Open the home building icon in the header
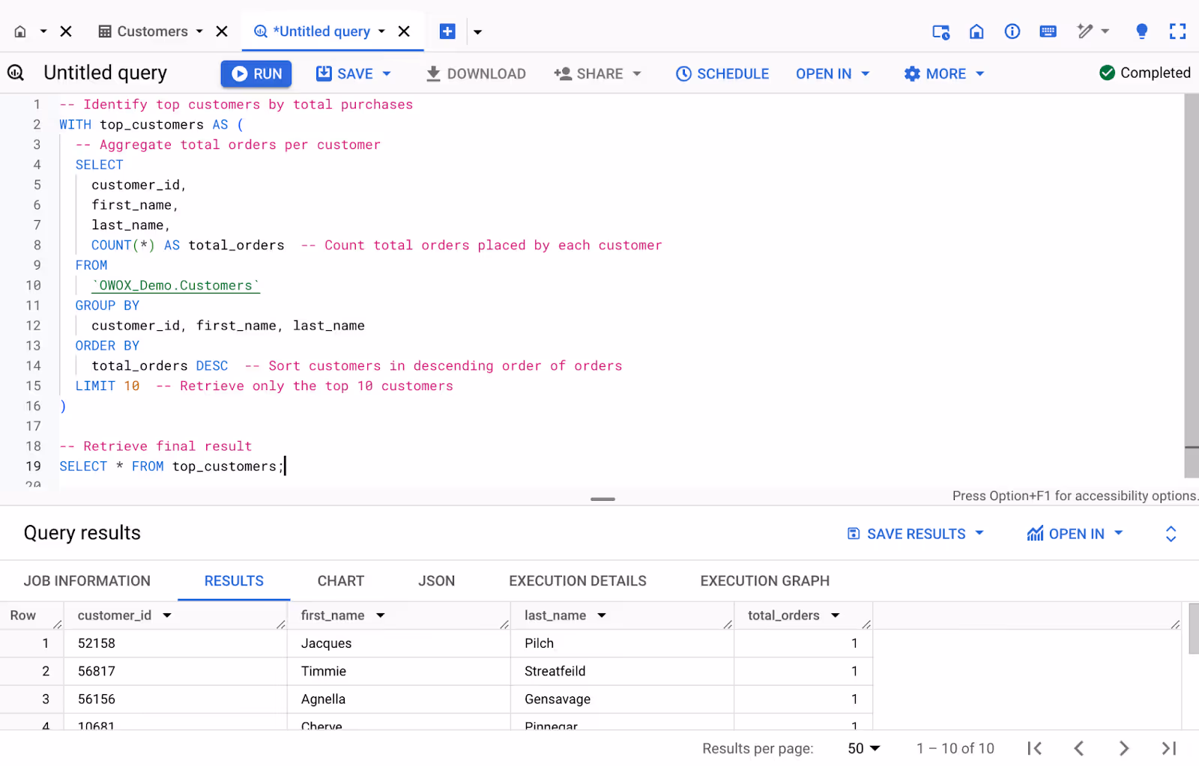Image resolution: width=1199 pixels, height=766 pixels. 976,31
